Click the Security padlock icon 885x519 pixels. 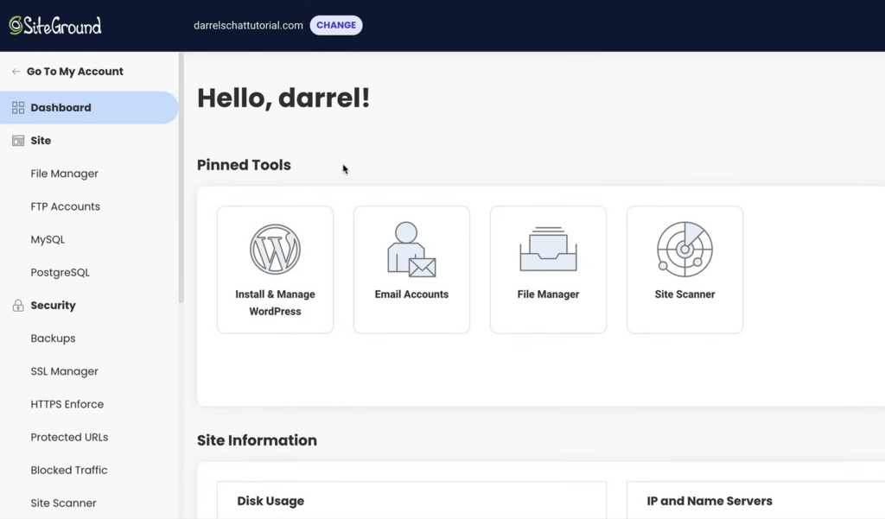pyautogui.click(x=18, y=305)
